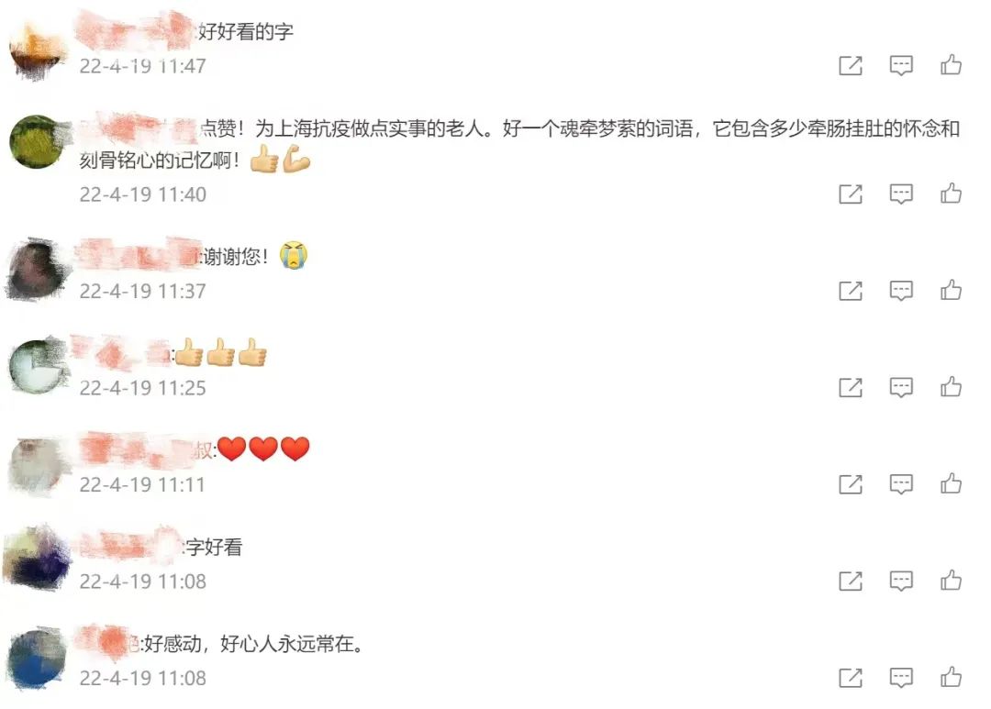Share the 好感动 comment at 11:08

[850, 678]
